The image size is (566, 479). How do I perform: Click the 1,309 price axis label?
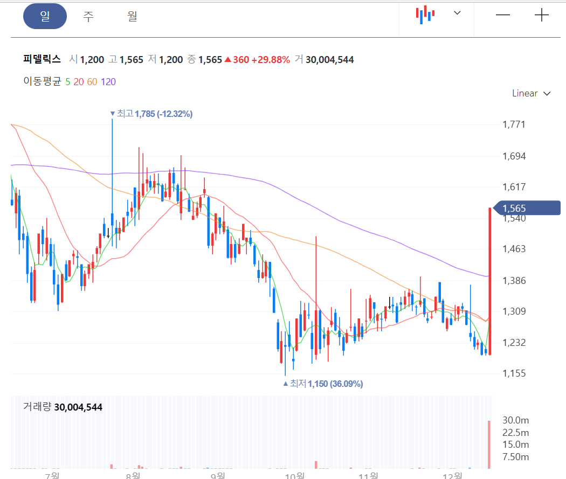514,311
